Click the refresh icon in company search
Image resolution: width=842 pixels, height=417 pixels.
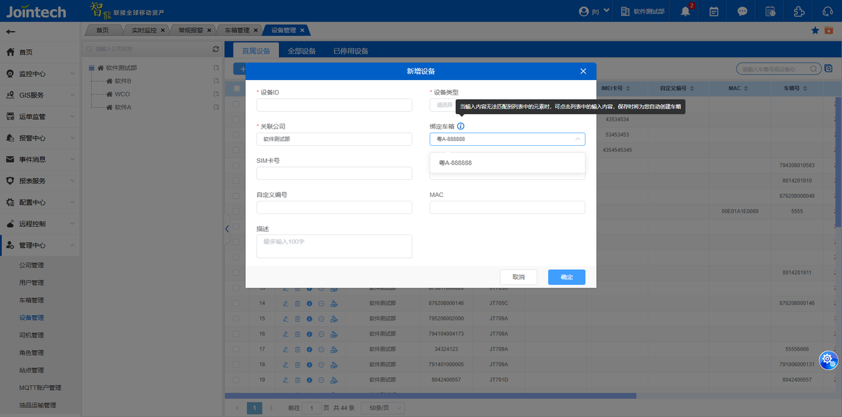(x=216, y=49)
